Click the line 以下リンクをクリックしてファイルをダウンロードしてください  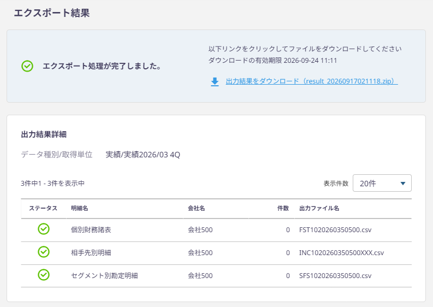click(305, 49)
